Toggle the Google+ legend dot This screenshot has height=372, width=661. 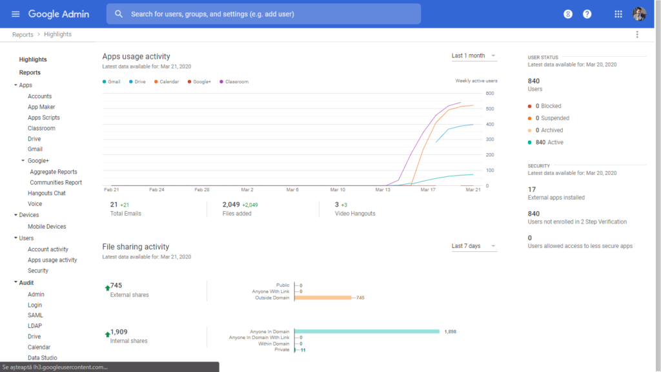(x=189, y=82)
